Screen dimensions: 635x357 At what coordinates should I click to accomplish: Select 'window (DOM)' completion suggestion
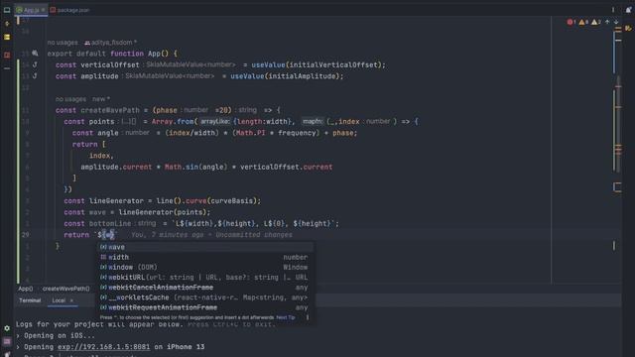[205, 267]
